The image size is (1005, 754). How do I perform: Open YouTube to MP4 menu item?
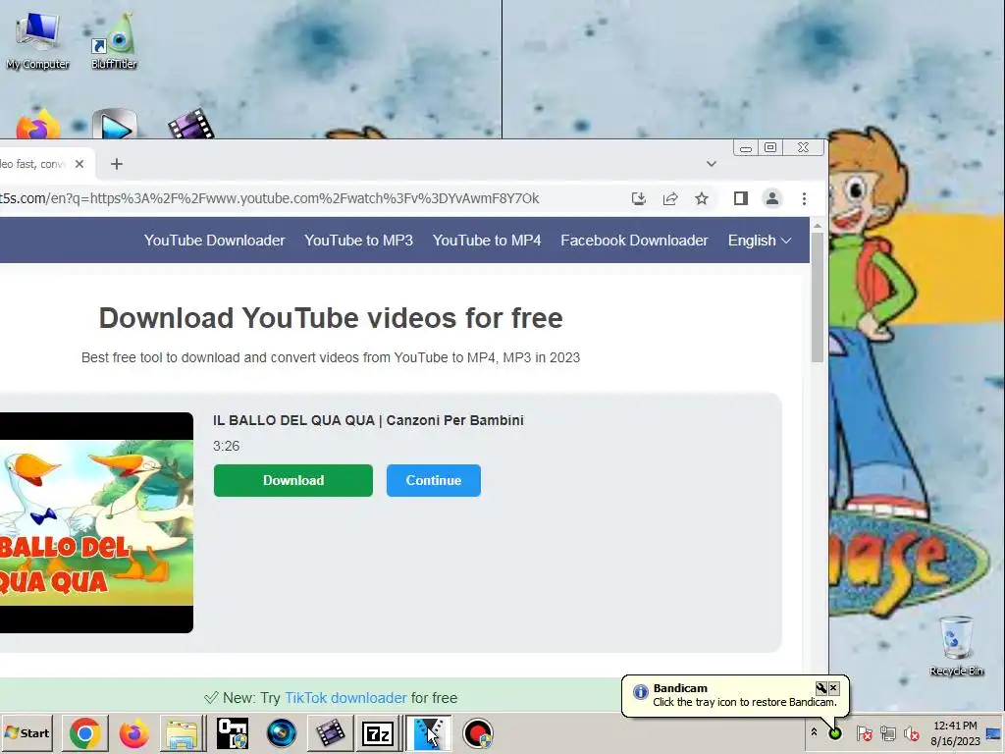[487, 241]
